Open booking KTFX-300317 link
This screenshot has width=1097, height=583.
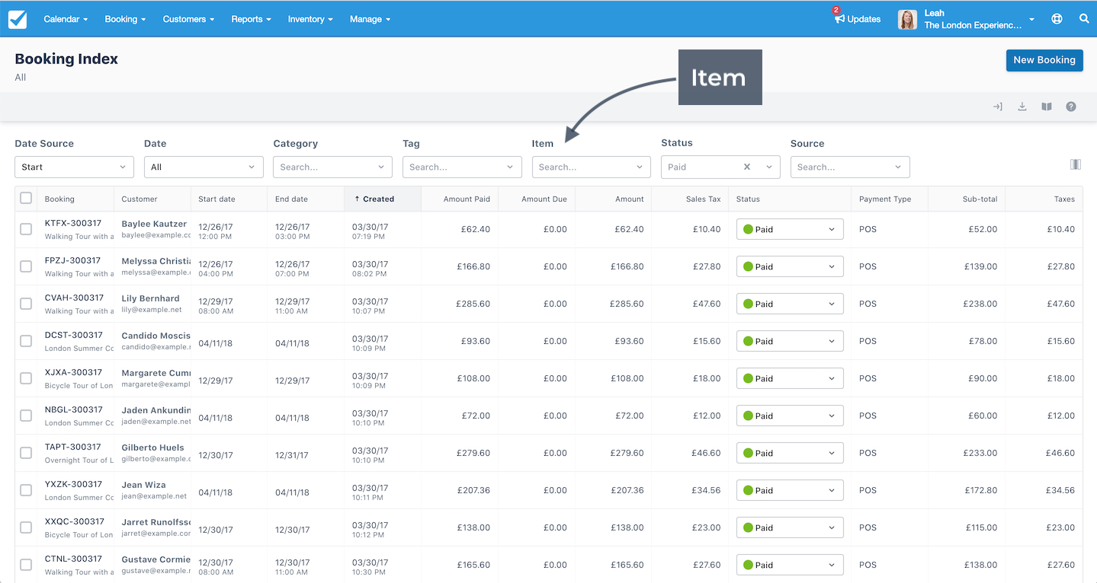(x=73, y=223)
